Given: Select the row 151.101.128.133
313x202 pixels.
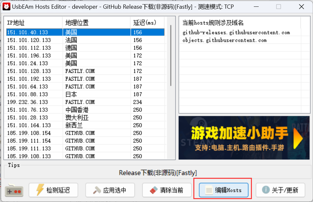Looking at the screenshot, I should click(x=85, y=71).
